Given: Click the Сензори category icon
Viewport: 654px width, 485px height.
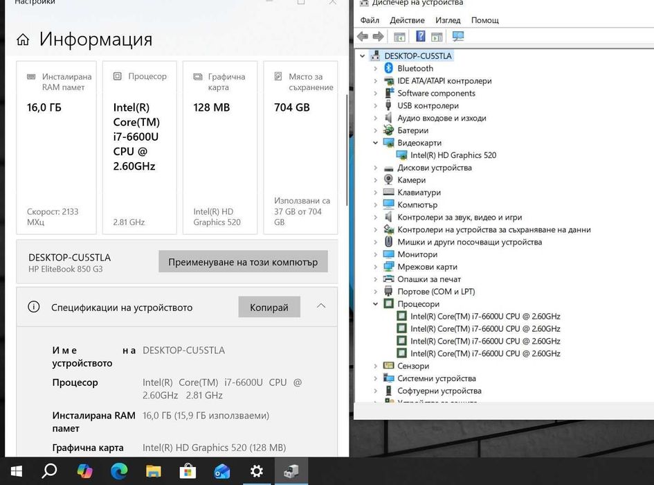Looking at the screenshot, I should (388, 366).
